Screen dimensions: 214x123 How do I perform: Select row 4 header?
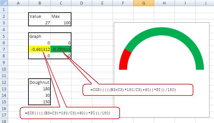[4, 29]
